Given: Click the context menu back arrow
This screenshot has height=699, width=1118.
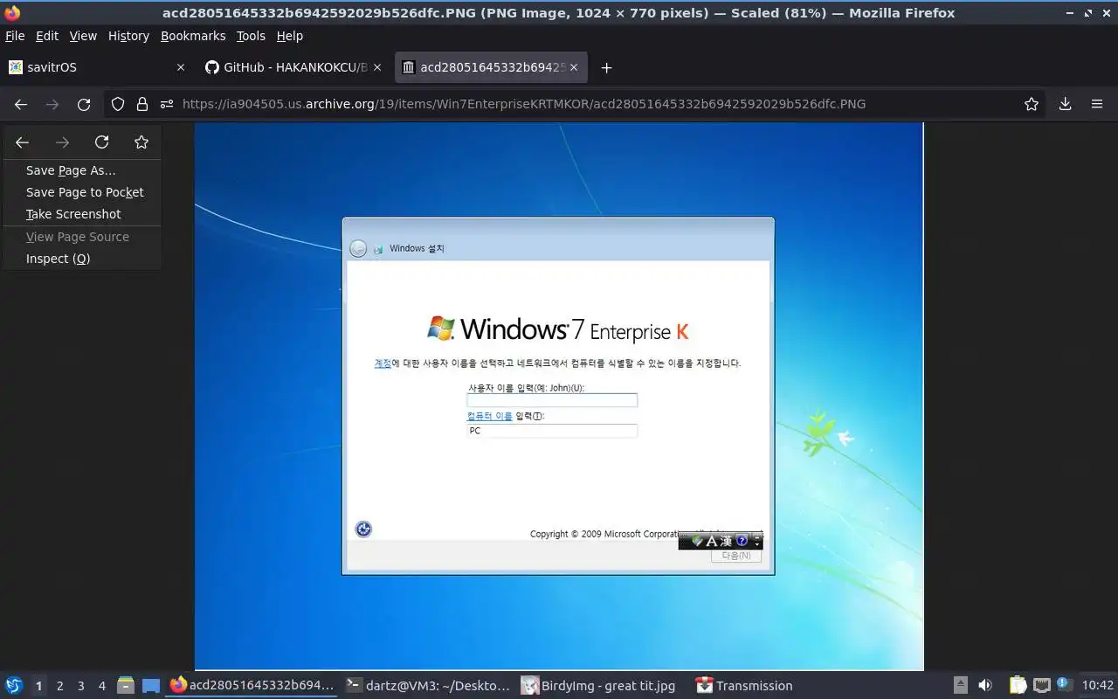Looking at the screenshot, I should point(23,142).
